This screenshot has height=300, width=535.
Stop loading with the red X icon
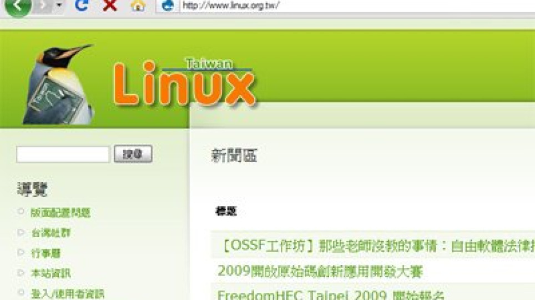click(x=110, y=5)
